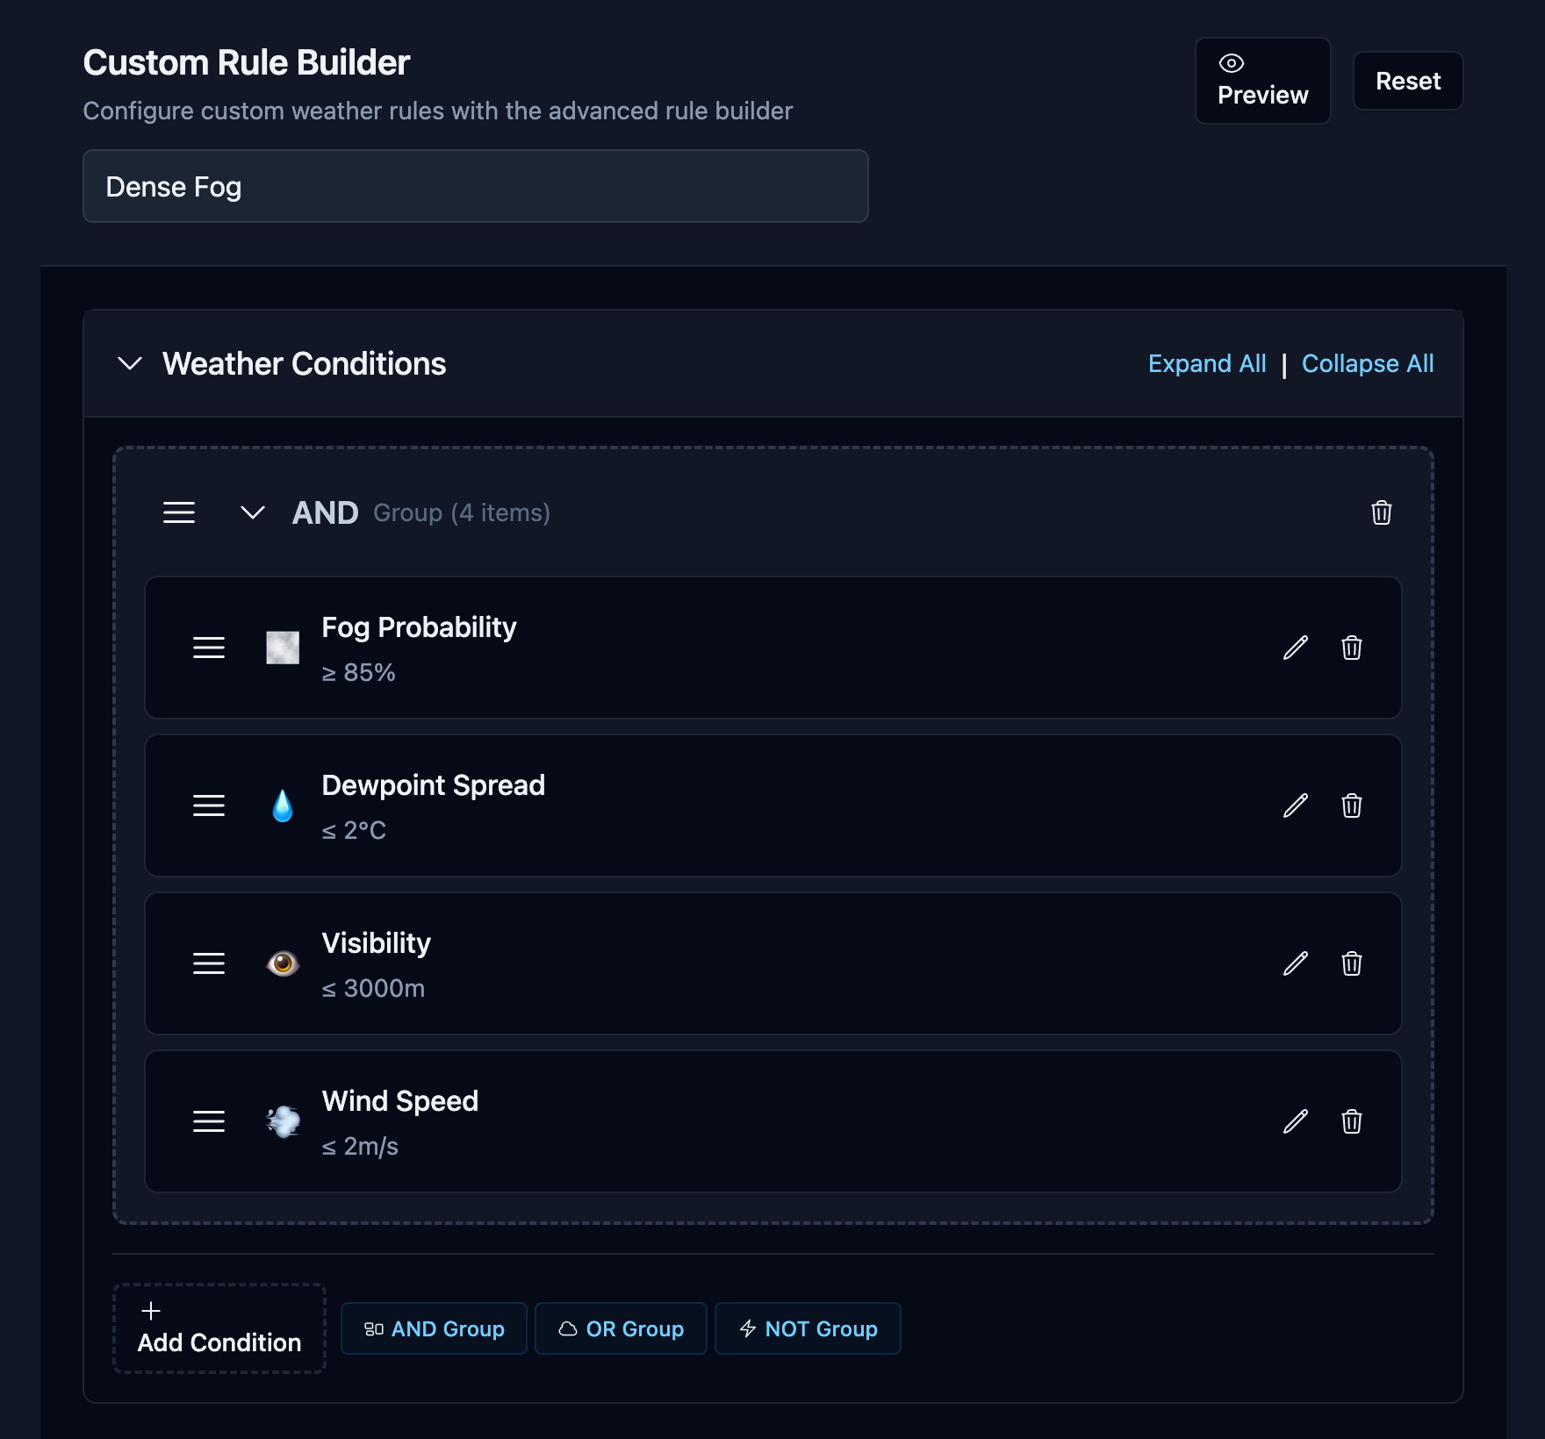This screenshot has width=1545, height=1439.
Task: Delete the entire AND group via trash icon
Action: (x=1382, y=514)
